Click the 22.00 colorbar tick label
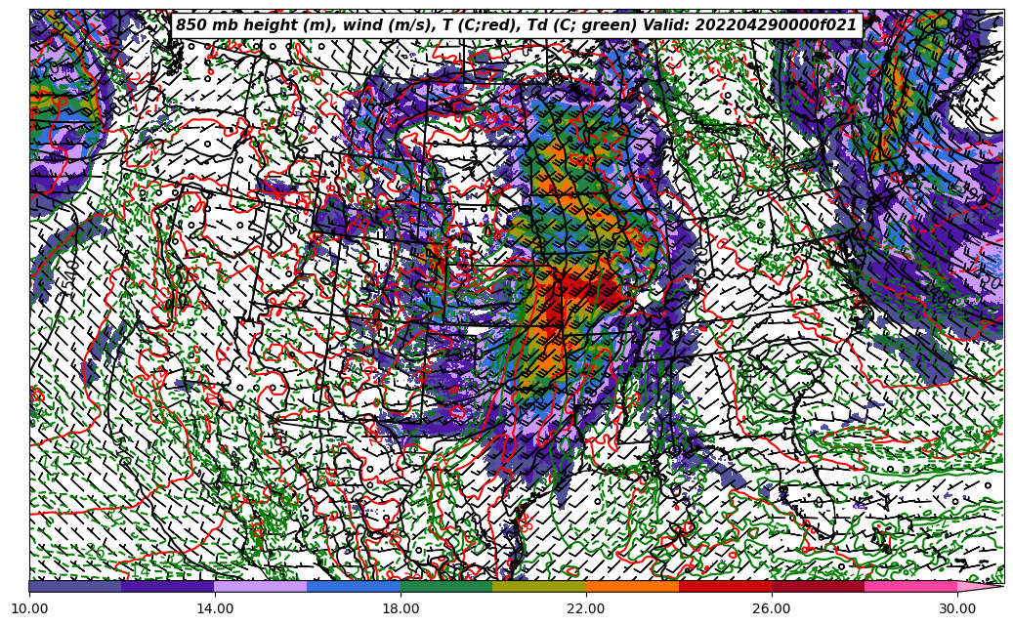This screenshot has width=1013, height=625. coord(586,608)
